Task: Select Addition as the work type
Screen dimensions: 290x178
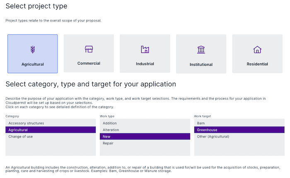Action: pos(110,123)
